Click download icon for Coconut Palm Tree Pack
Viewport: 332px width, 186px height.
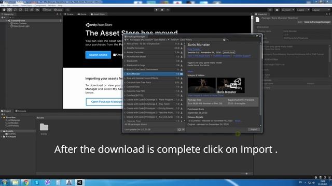coord(182,83)
